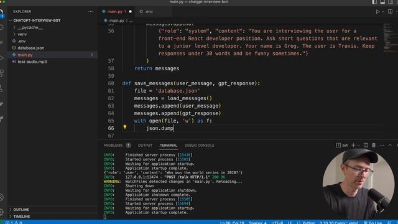
Task: Open the zsh terminal profile icon
Action: click(338, 145)
